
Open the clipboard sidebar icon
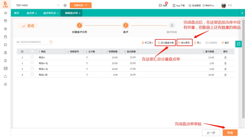tap(5, 60)
